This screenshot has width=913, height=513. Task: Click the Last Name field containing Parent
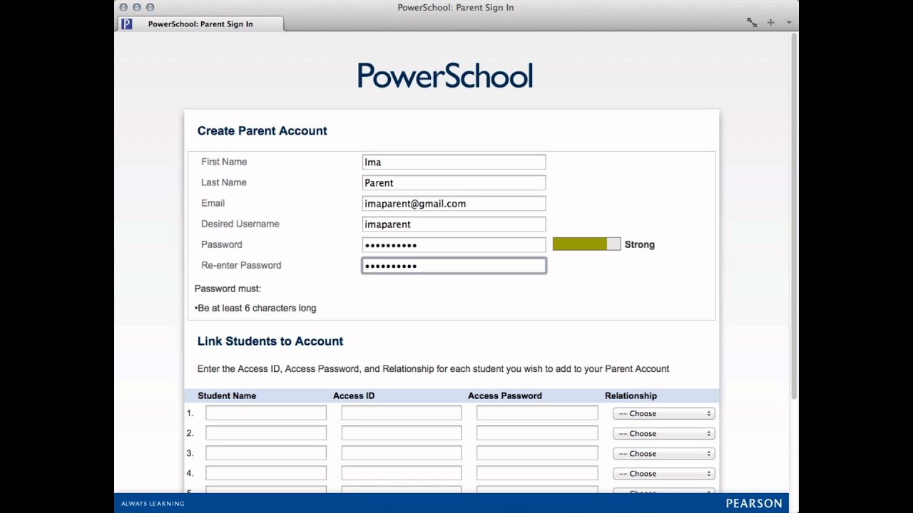click(x=454, y=183)
